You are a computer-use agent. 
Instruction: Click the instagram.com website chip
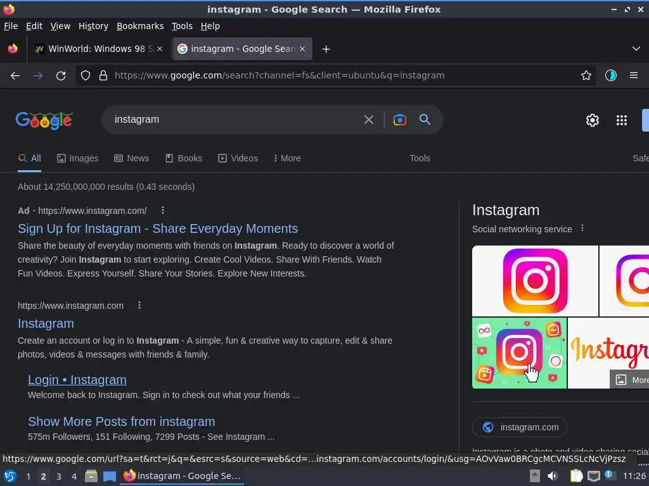[x=520, y=427]
